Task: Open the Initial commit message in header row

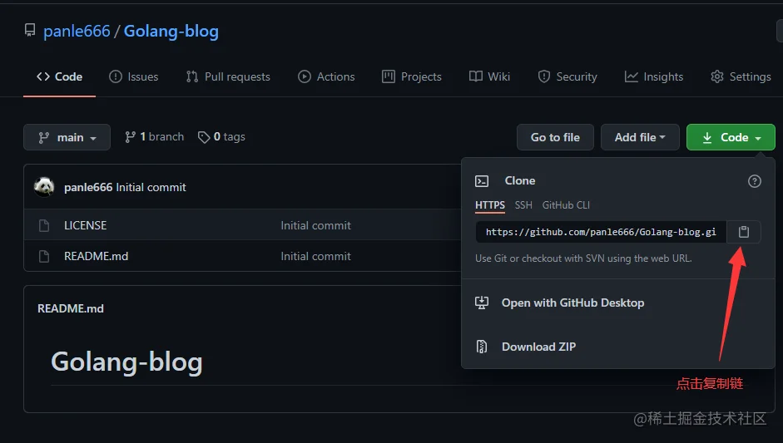Action: 151,187
